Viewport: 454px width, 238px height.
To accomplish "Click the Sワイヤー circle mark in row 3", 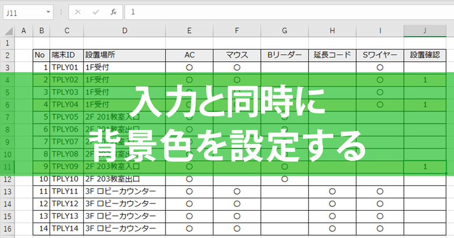I will pos(380,67).
